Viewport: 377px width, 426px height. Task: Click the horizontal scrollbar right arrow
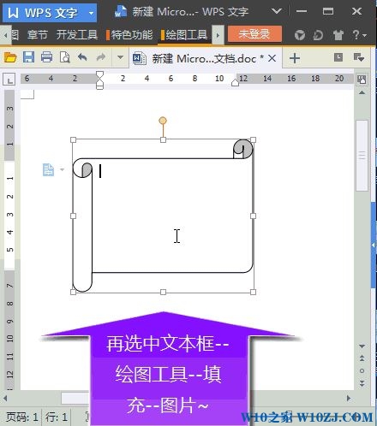[x=349, y=398]
